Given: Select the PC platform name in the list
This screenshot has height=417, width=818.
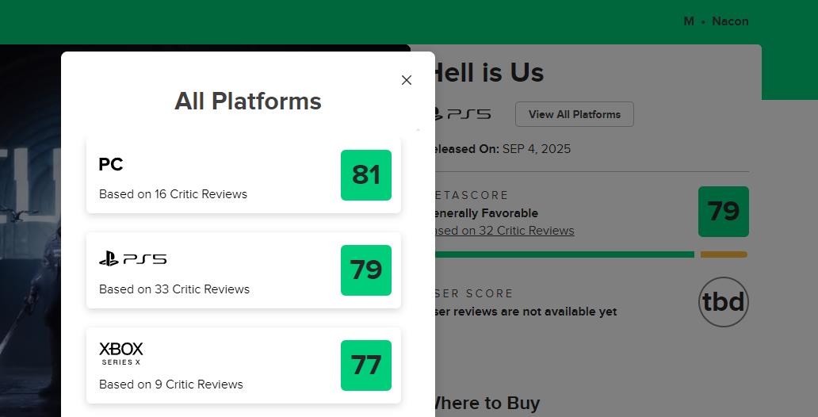Looking at the screenshot, I should pos(111,164).
